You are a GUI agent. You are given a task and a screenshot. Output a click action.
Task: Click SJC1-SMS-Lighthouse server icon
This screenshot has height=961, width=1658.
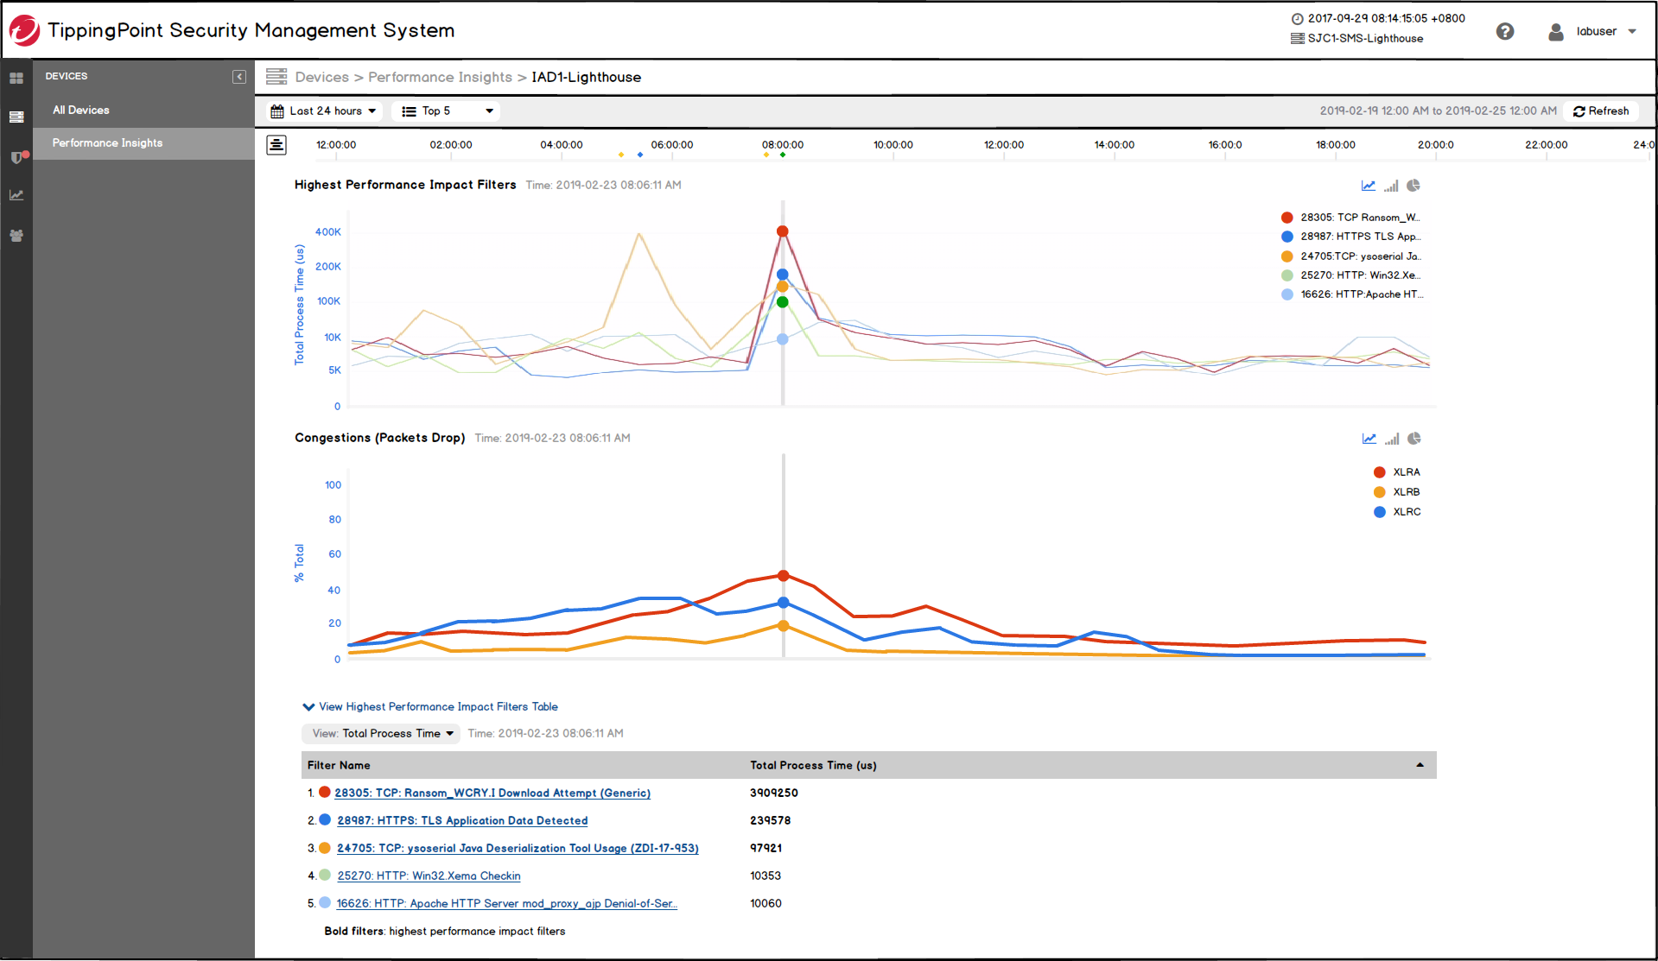tap(1297, 39)
